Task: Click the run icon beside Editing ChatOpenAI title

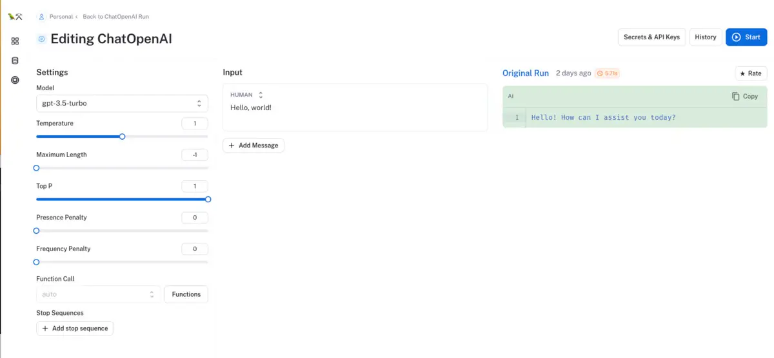Action: pos(42,39)
